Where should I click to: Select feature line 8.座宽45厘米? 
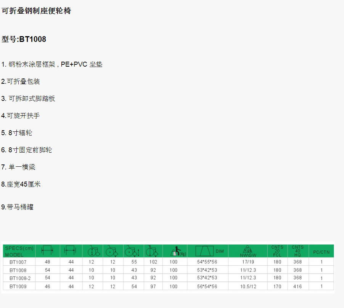(21, 184)
